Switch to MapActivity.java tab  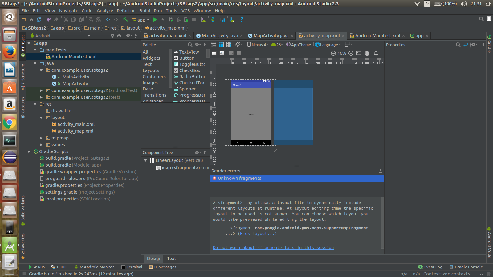270,36
